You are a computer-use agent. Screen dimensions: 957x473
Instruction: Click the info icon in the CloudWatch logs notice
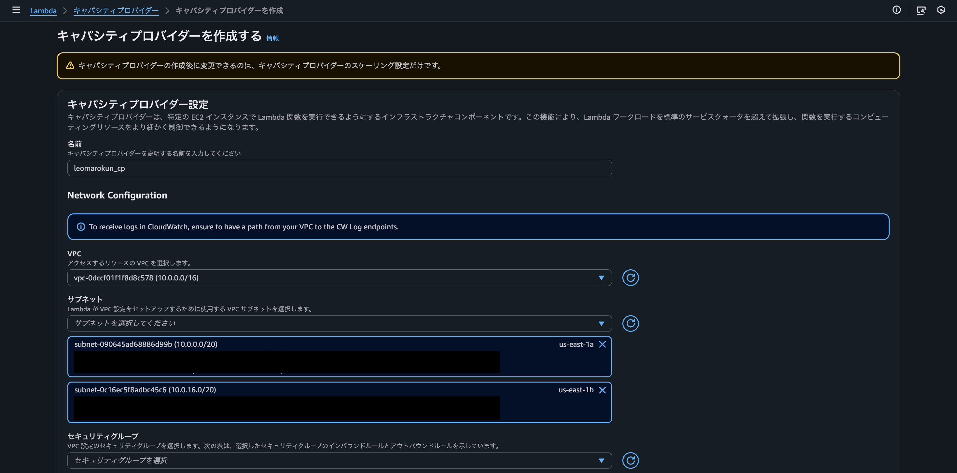point(81,226)
